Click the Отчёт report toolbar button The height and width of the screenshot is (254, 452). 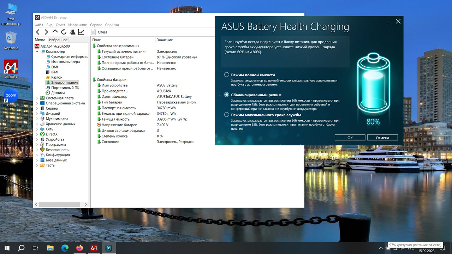99,32
